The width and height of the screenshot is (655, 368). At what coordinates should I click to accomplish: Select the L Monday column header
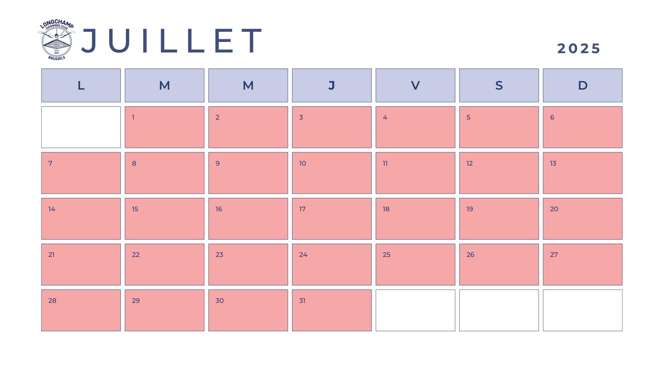coord(81,85)
